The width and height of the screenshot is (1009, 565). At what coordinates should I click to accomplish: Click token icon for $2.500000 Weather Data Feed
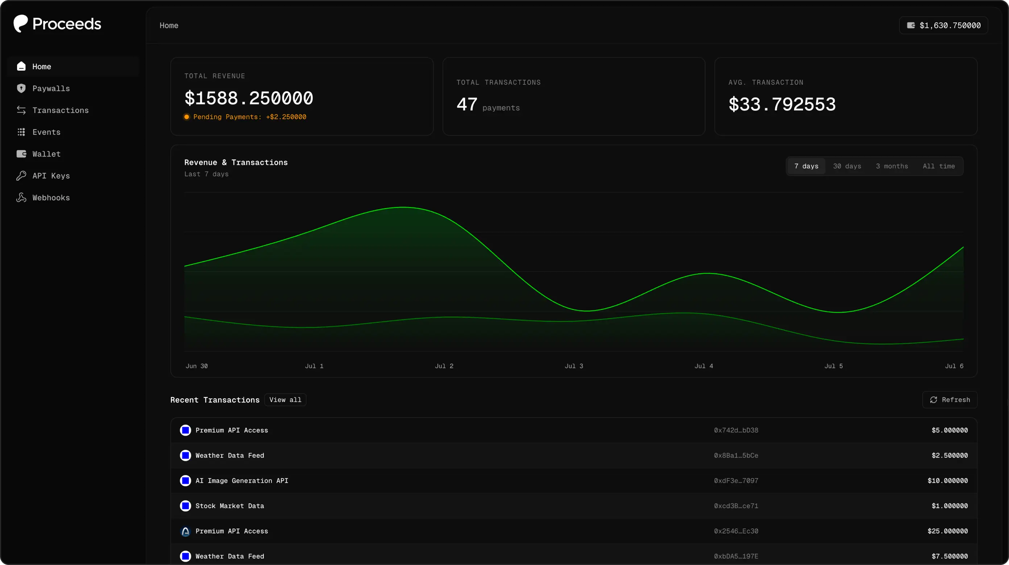pos(185,455)
